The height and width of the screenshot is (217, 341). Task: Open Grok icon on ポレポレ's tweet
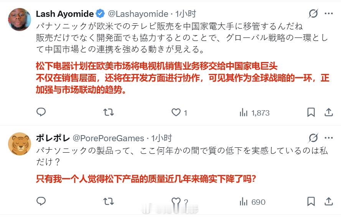click(313, 138)
